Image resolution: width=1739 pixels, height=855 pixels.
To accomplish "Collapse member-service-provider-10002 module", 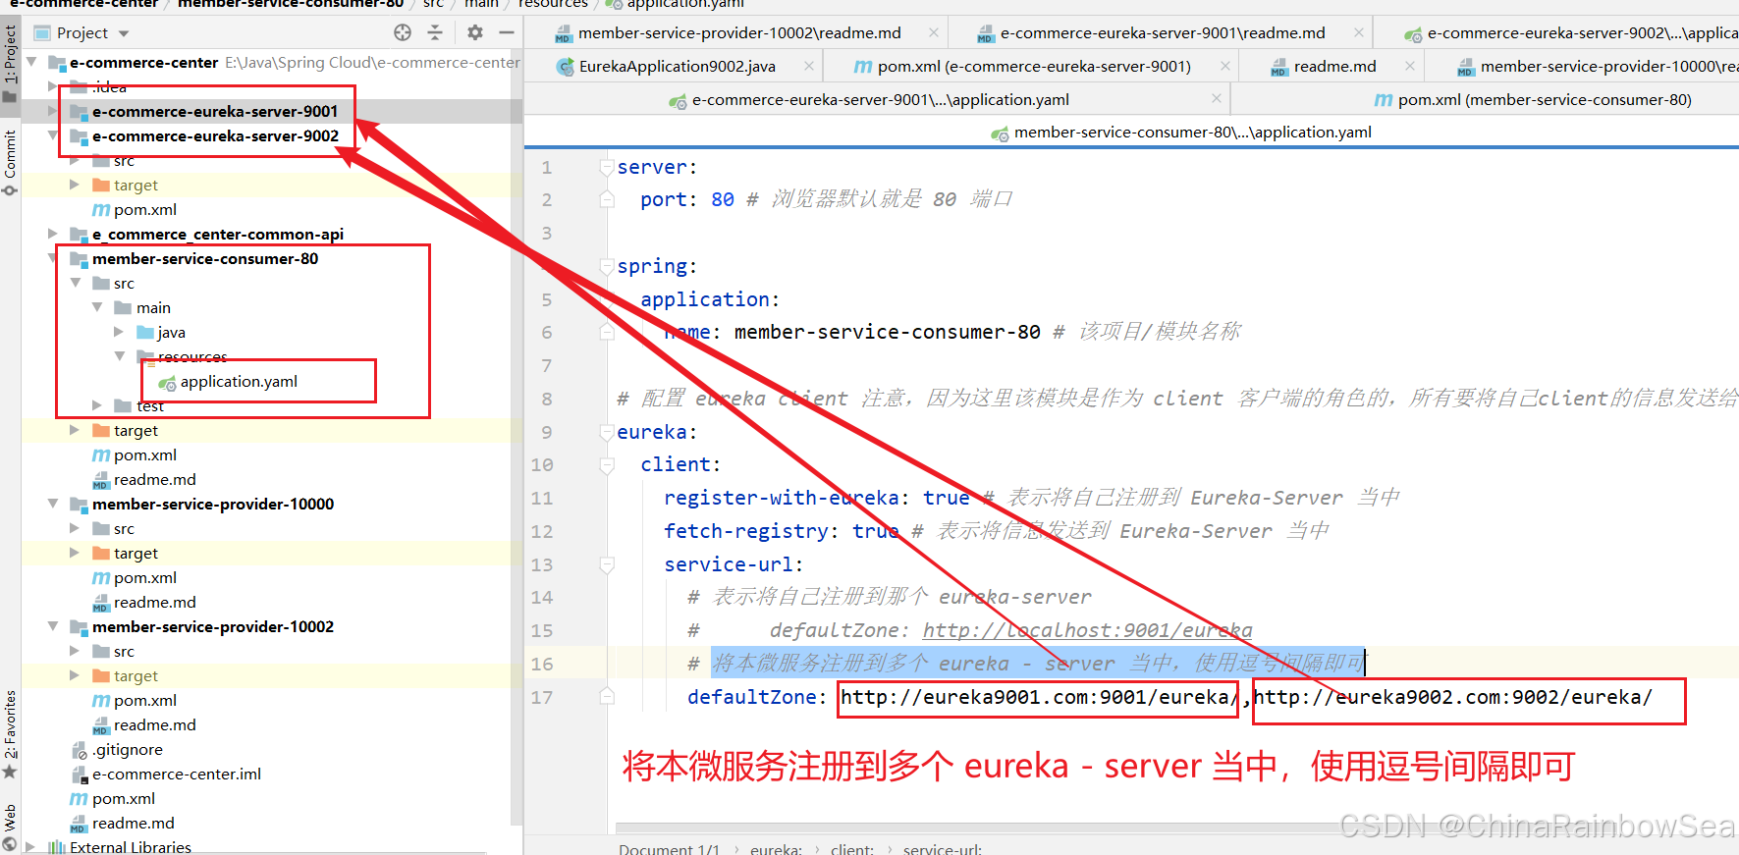I will tap(53, 626).
